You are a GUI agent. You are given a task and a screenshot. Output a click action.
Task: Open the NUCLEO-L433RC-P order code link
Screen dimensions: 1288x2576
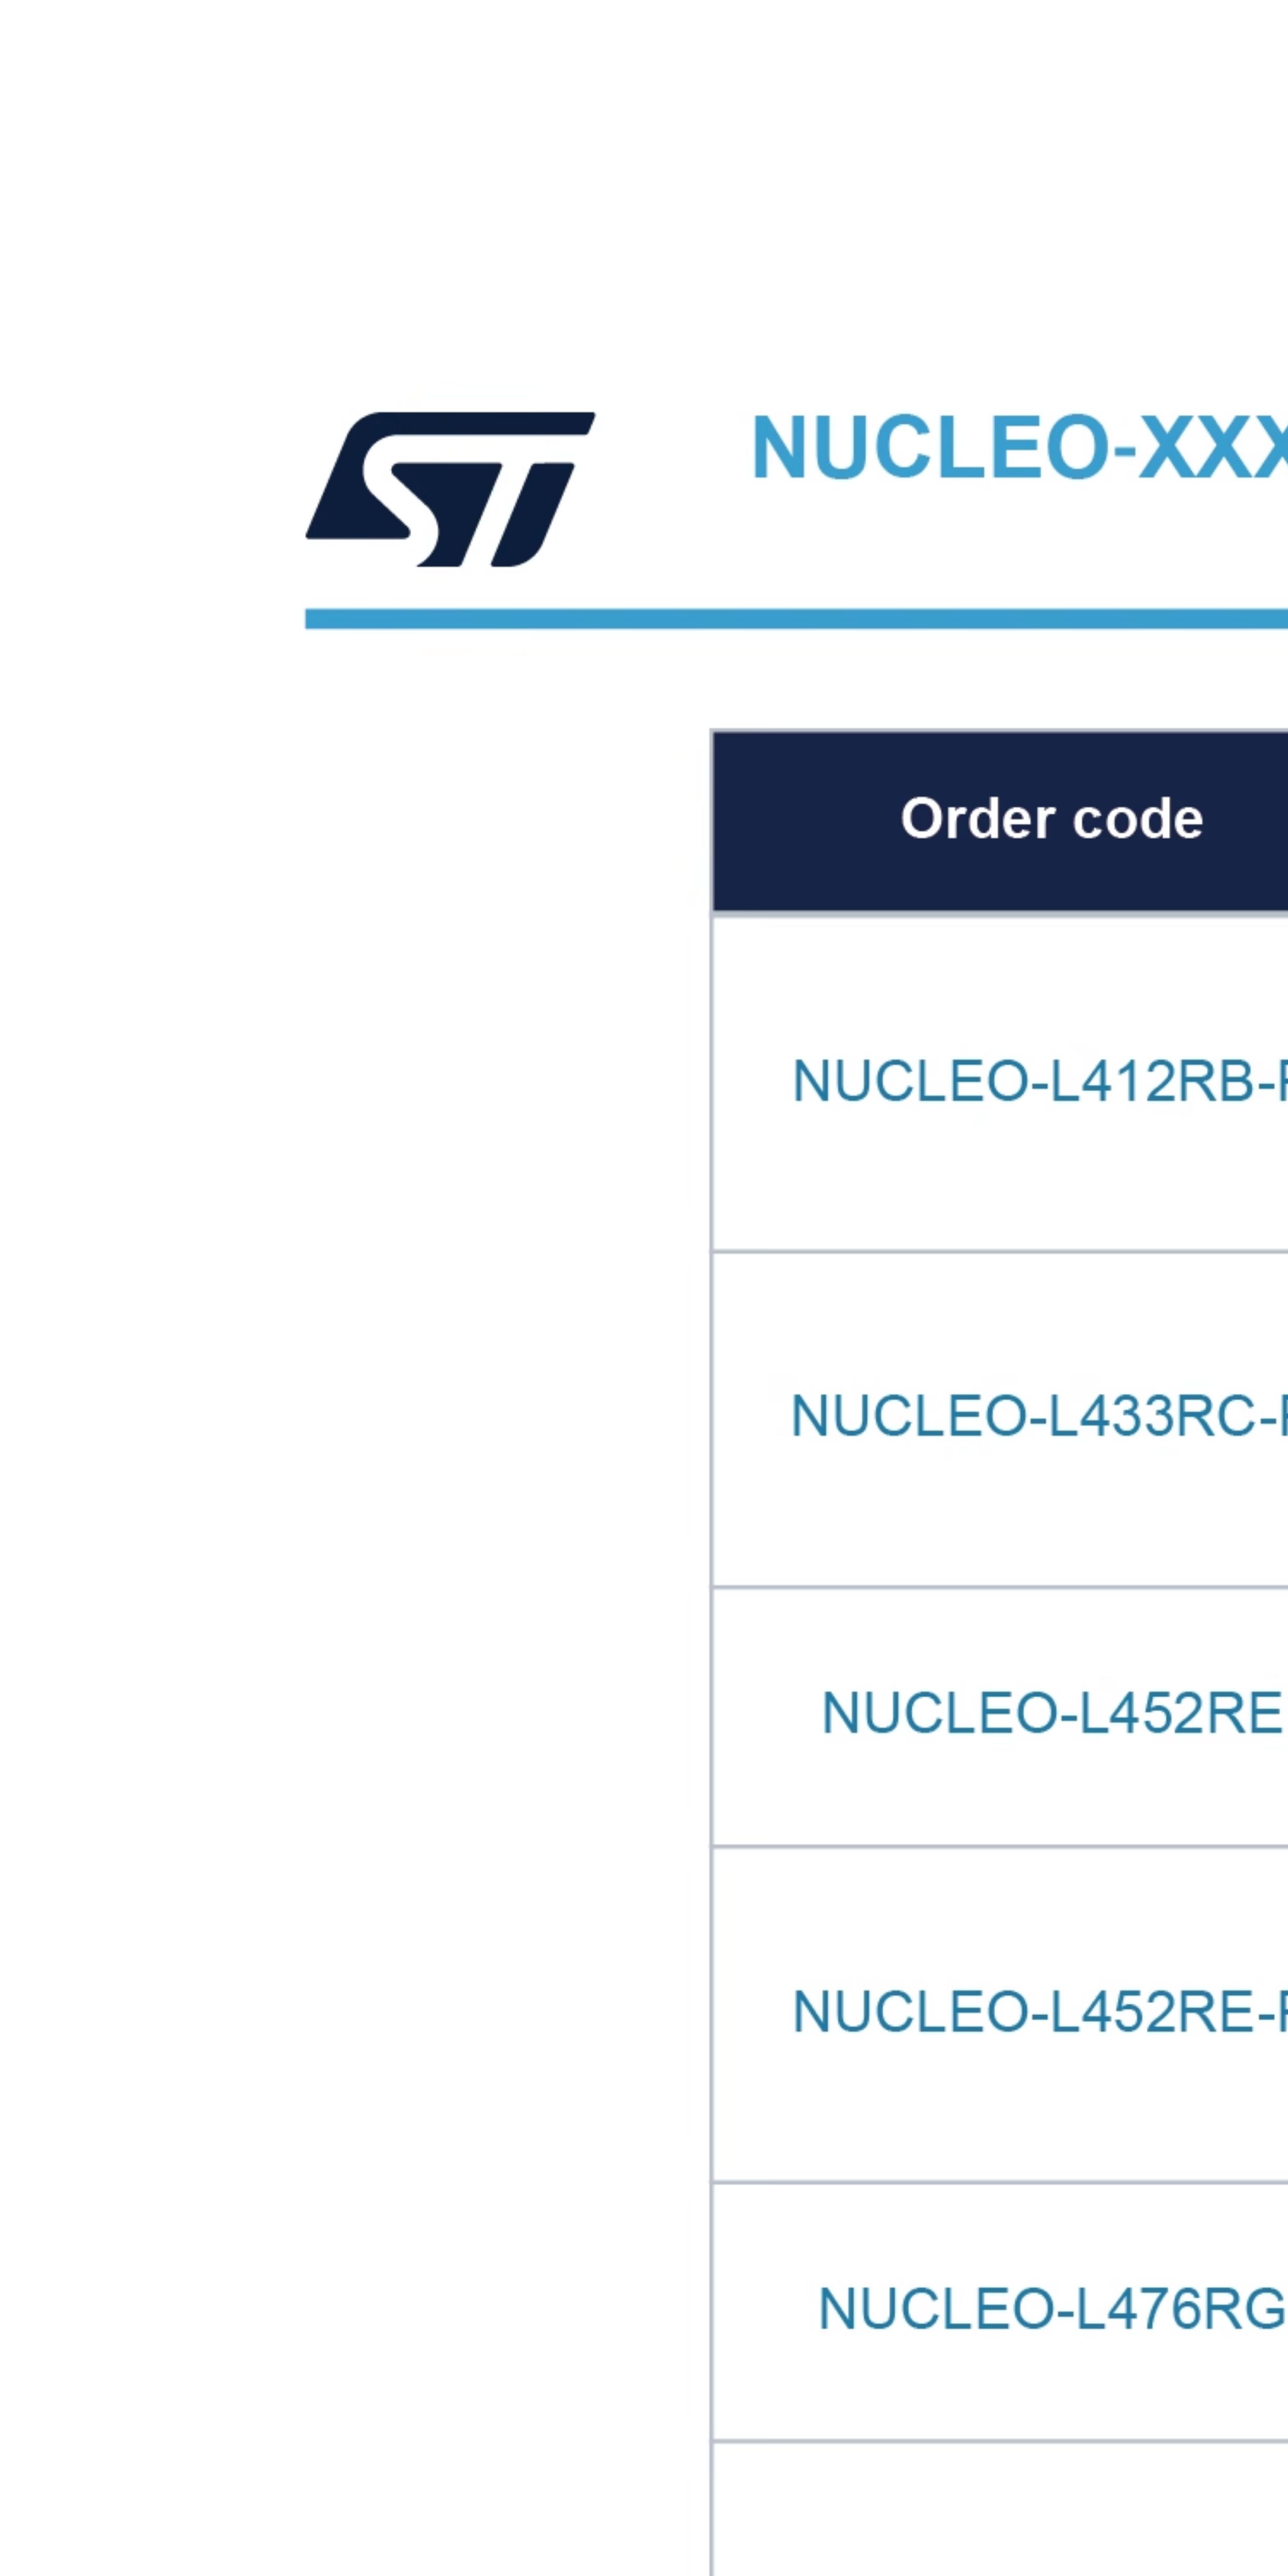pyautogui.click(x=1039, y=1416)
